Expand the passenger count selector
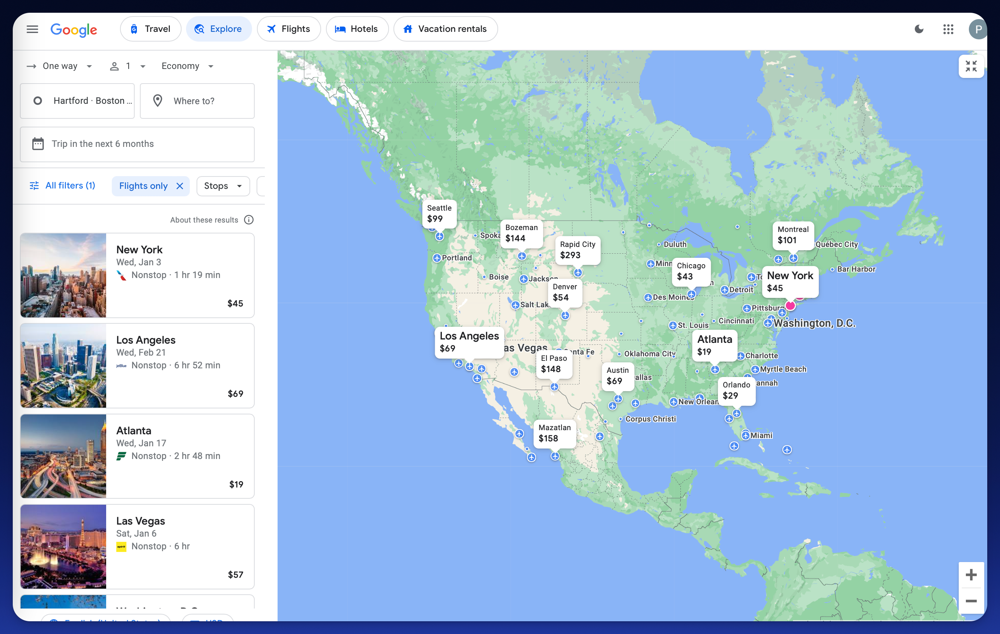Screen dimensions: 1000x634 pos(128,66)
